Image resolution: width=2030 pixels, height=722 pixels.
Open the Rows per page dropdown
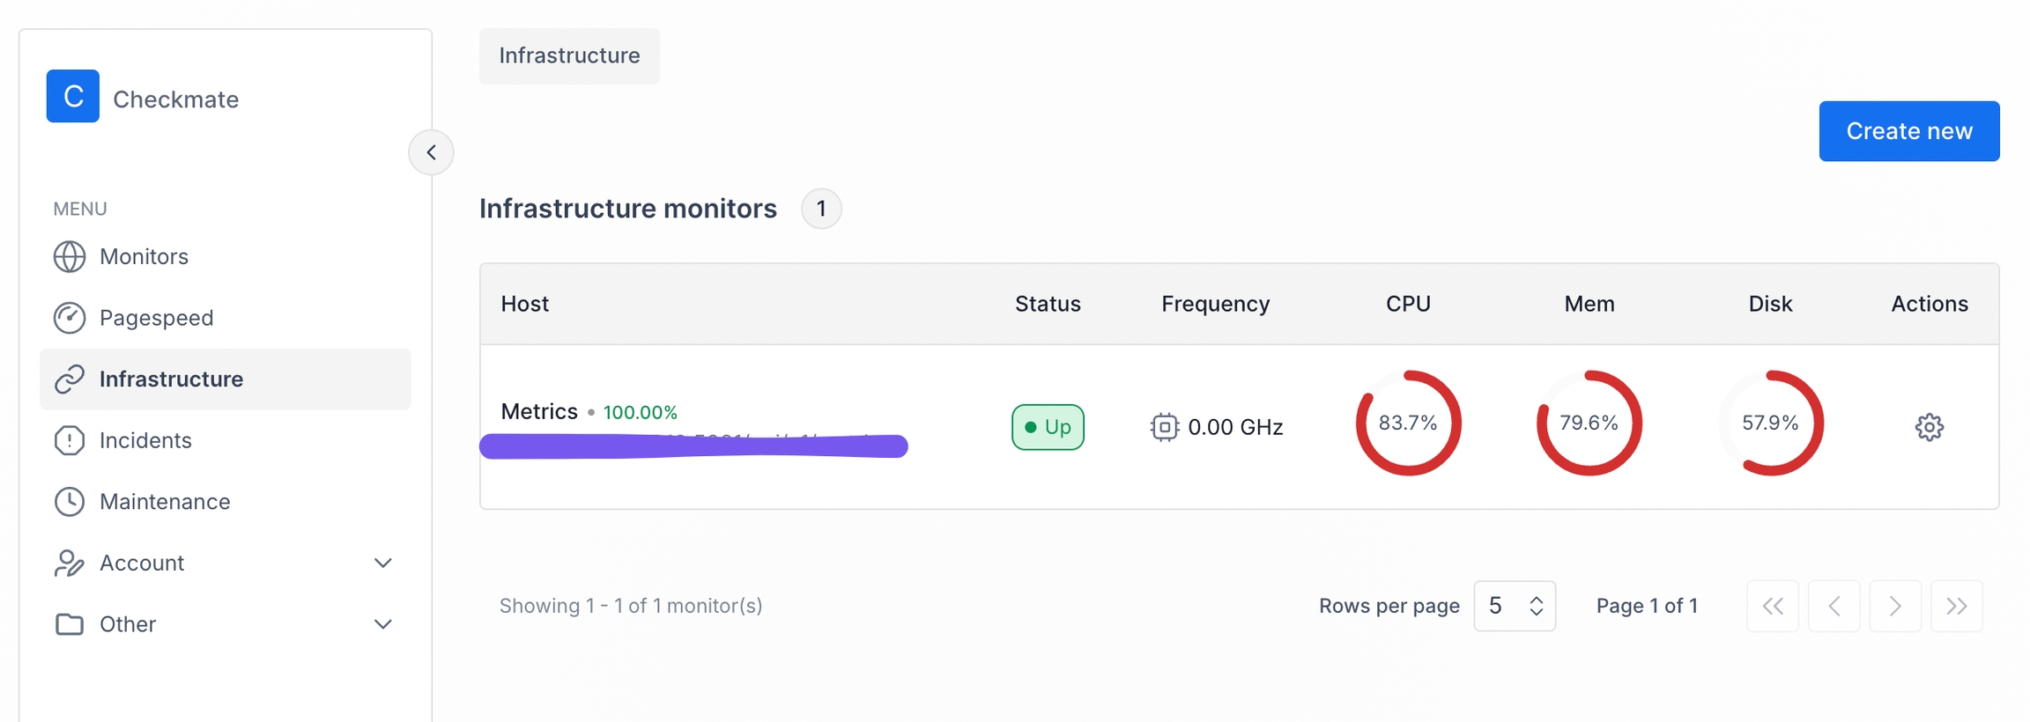(x=1514, y=606)
